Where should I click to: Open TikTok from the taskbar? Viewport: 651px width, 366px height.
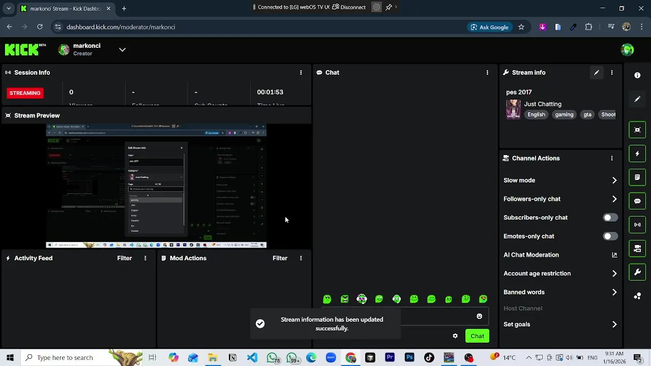tap(429, 357)
